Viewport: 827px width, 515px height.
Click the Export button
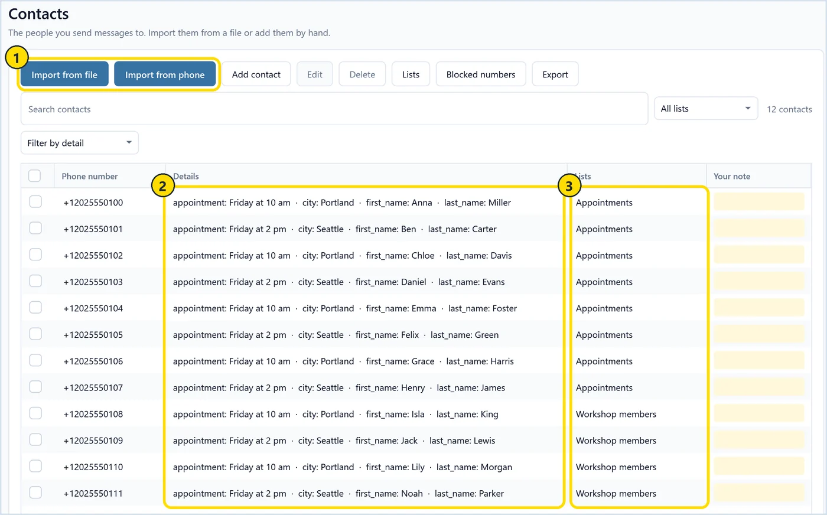pyautogui.click(x=555, y=74)
